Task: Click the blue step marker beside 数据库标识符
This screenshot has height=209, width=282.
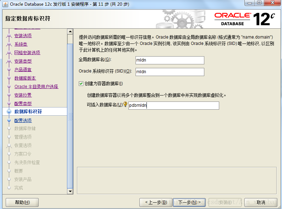Action: pyautogui.click(x=9, y=111)
